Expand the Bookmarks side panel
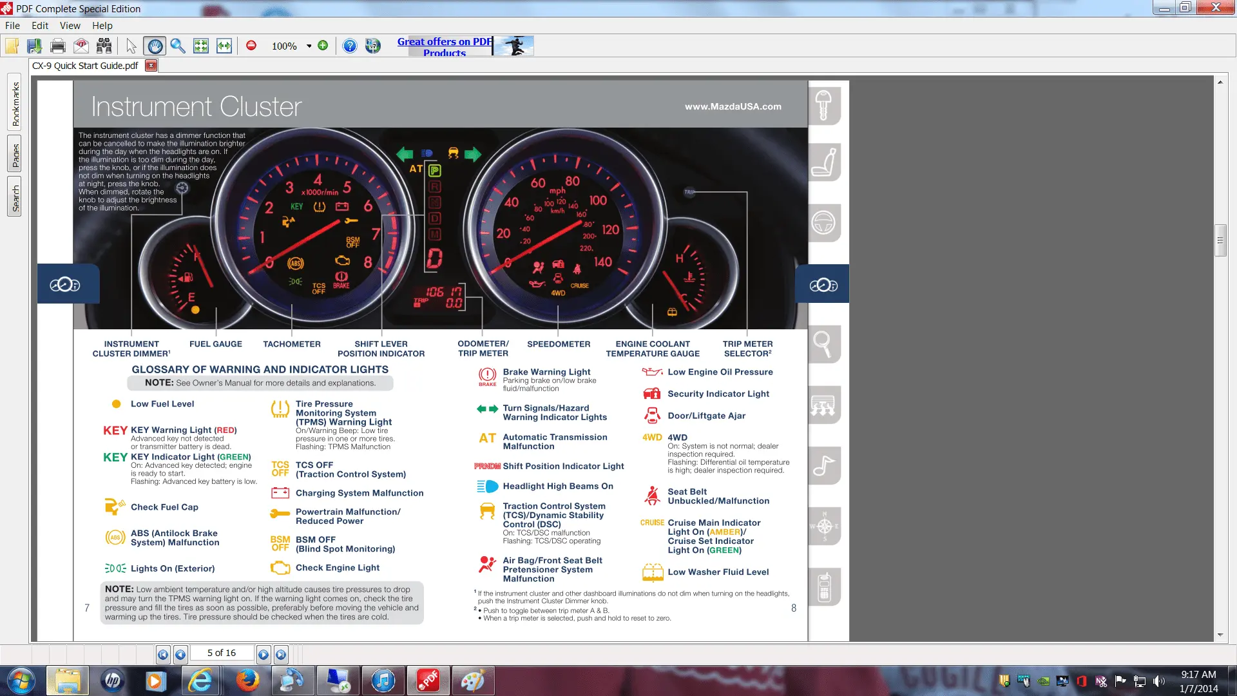The image size is (1237, 696). (x=15, y=104)
